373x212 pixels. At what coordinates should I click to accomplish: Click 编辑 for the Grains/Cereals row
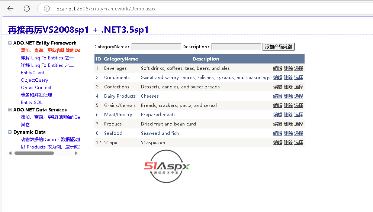[x=277, y=105]
